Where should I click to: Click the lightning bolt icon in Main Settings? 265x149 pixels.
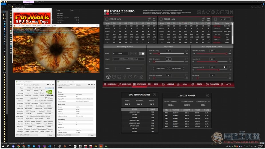pos(125,77)
